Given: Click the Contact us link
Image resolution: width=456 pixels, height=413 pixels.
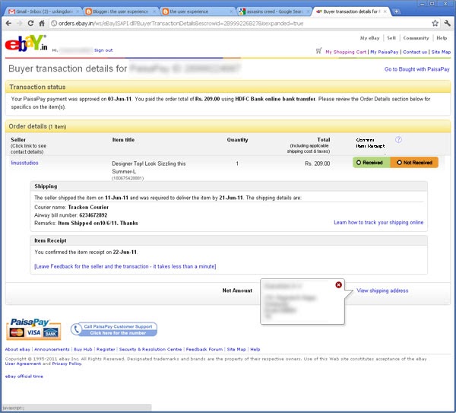Looking at the screenshot, I should pos(415,52).
